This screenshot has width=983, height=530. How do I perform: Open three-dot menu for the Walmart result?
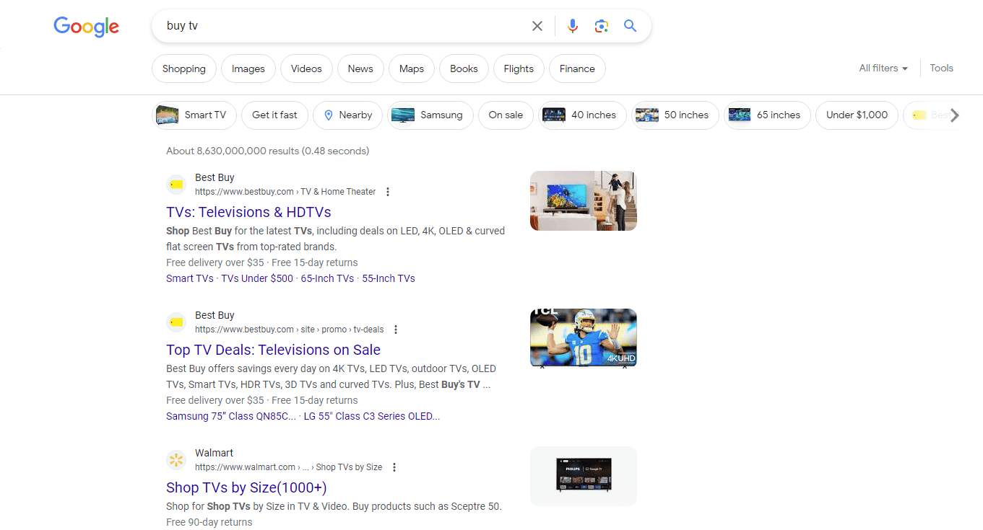click(x=394, y=467)
